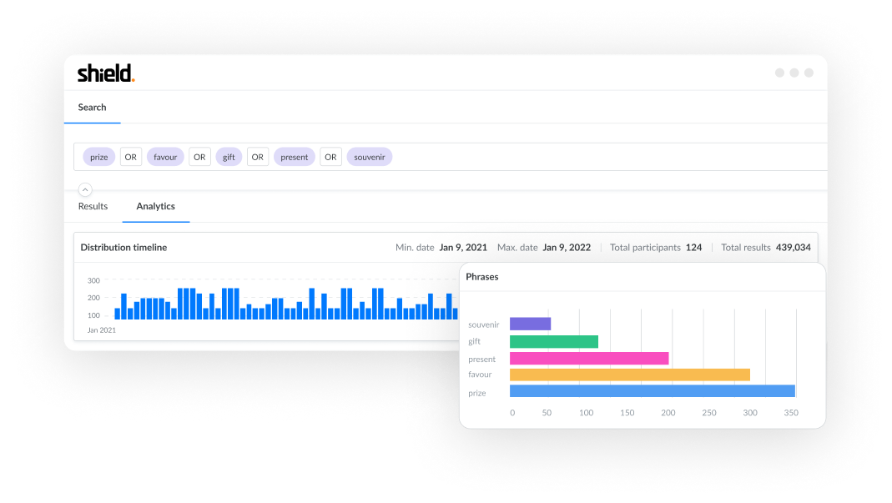892x503 pixels.
Task: Click the purple souvenir bar in Phrases
Action: coord(530,324)
